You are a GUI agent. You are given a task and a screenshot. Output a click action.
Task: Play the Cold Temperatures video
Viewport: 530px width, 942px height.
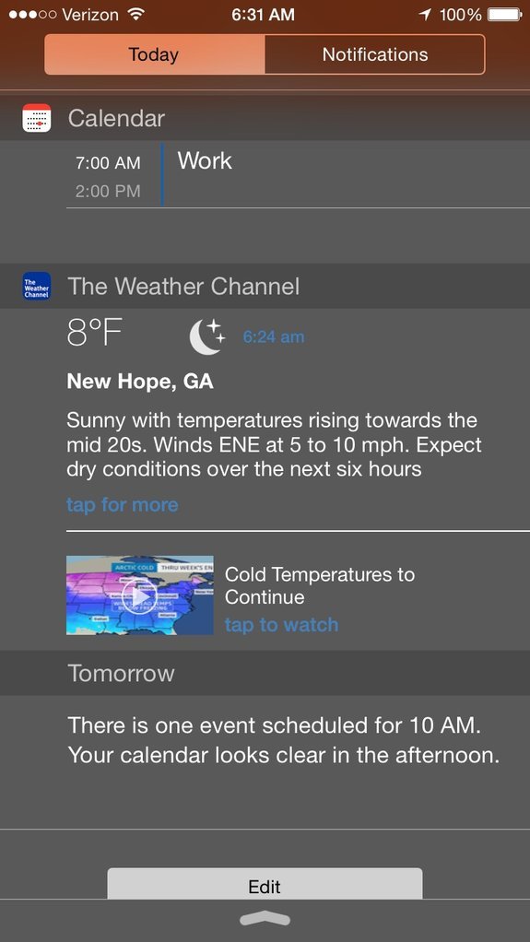[139, 595]
